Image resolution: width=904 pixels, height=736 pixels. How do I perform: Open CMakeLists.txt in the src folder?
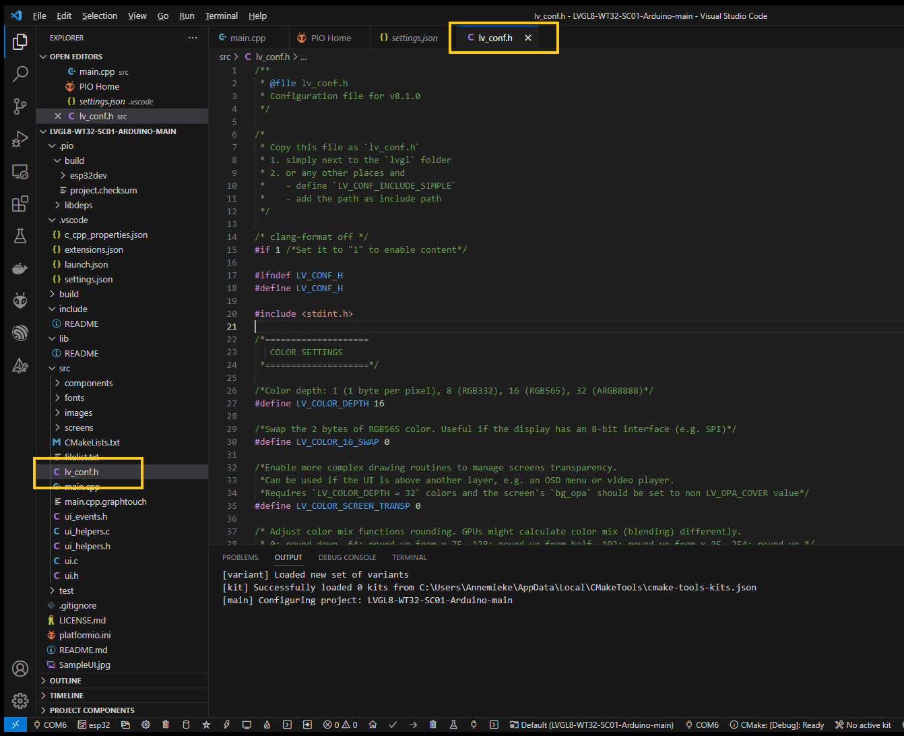tap(92, 442)
